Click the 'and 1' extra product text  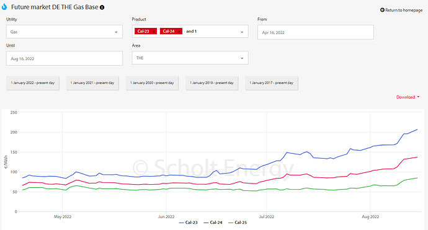[191, 32]
